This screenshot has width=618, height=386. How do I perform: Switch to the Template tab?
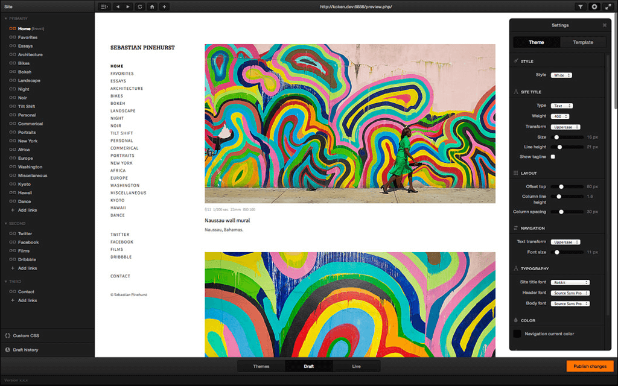coord(583,42)
